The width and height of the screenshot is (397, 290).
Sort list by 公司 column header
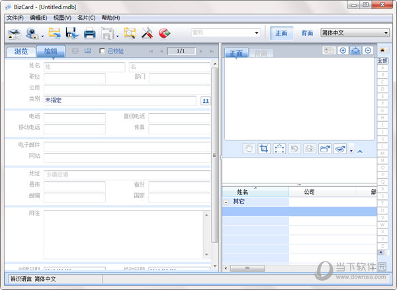click(x=322, y=192)
